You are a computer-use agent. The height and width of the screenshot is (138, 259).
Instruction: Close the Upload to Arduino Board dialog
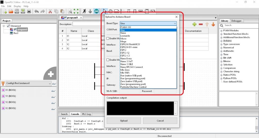point(176,17)
